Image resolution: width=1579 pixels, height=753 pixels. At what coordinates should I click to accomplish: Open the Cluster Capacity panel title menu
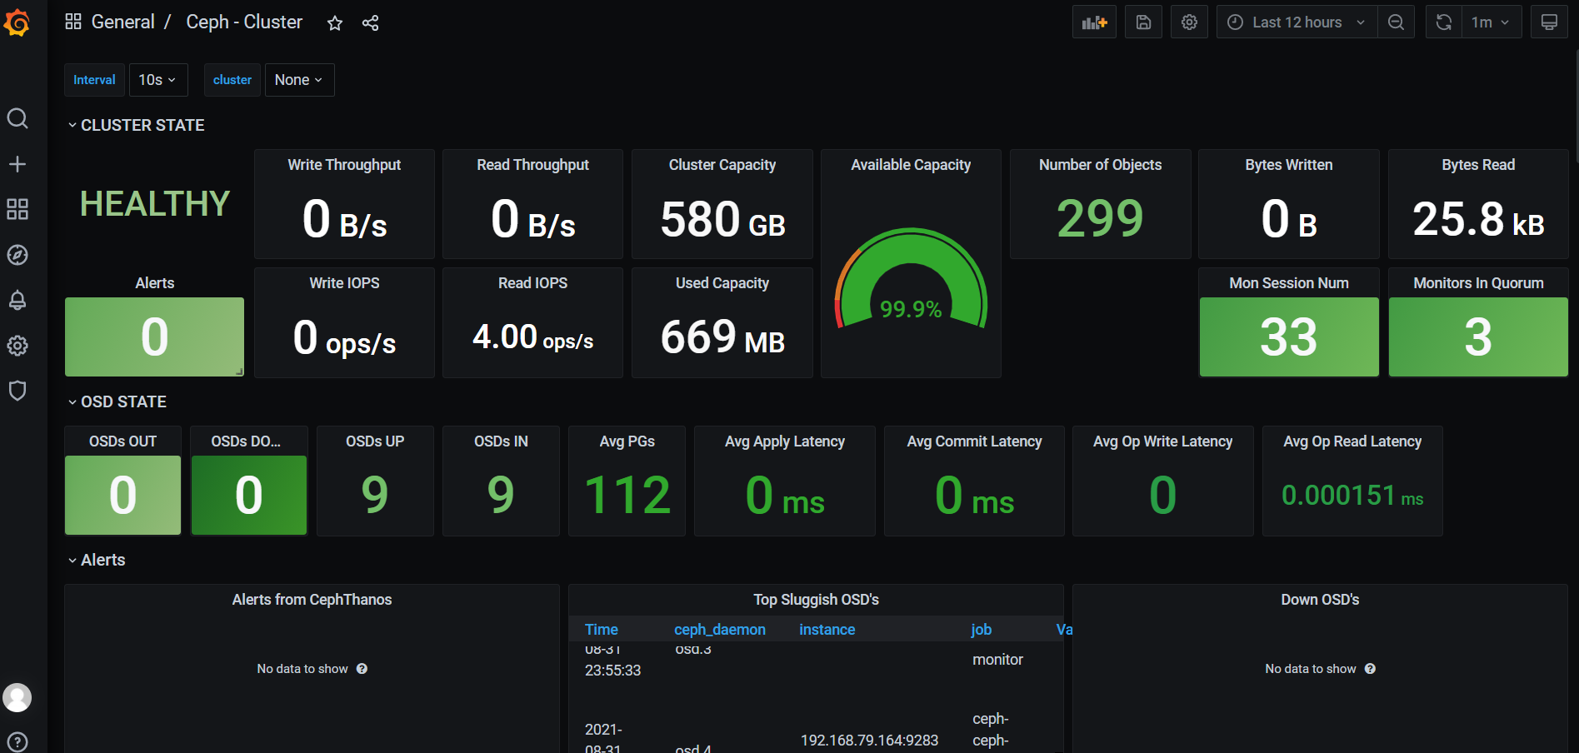coord(722,165)
